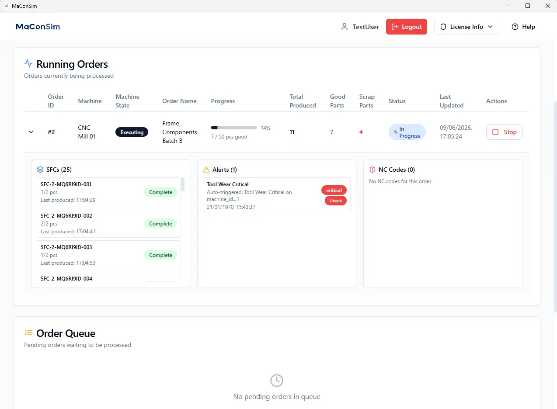Select SFC-2-MQ6RI9ID-004 entry
The width and height of the screenshot is (557, 409).
109,278
